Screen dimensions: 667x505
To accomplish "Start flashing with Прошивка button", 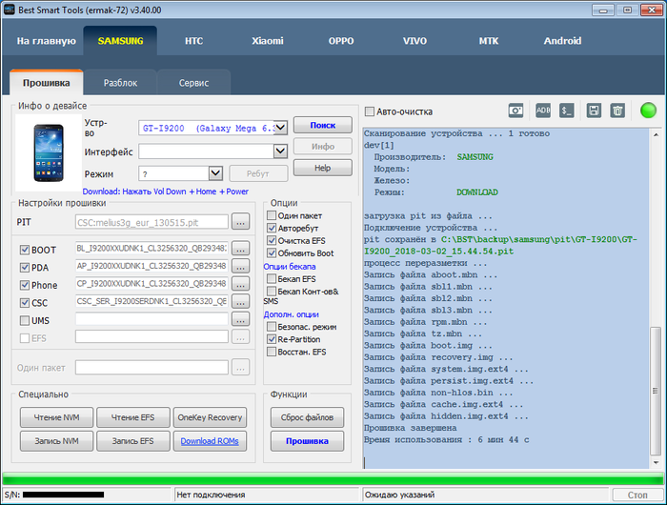I will (x=307, y=441).
